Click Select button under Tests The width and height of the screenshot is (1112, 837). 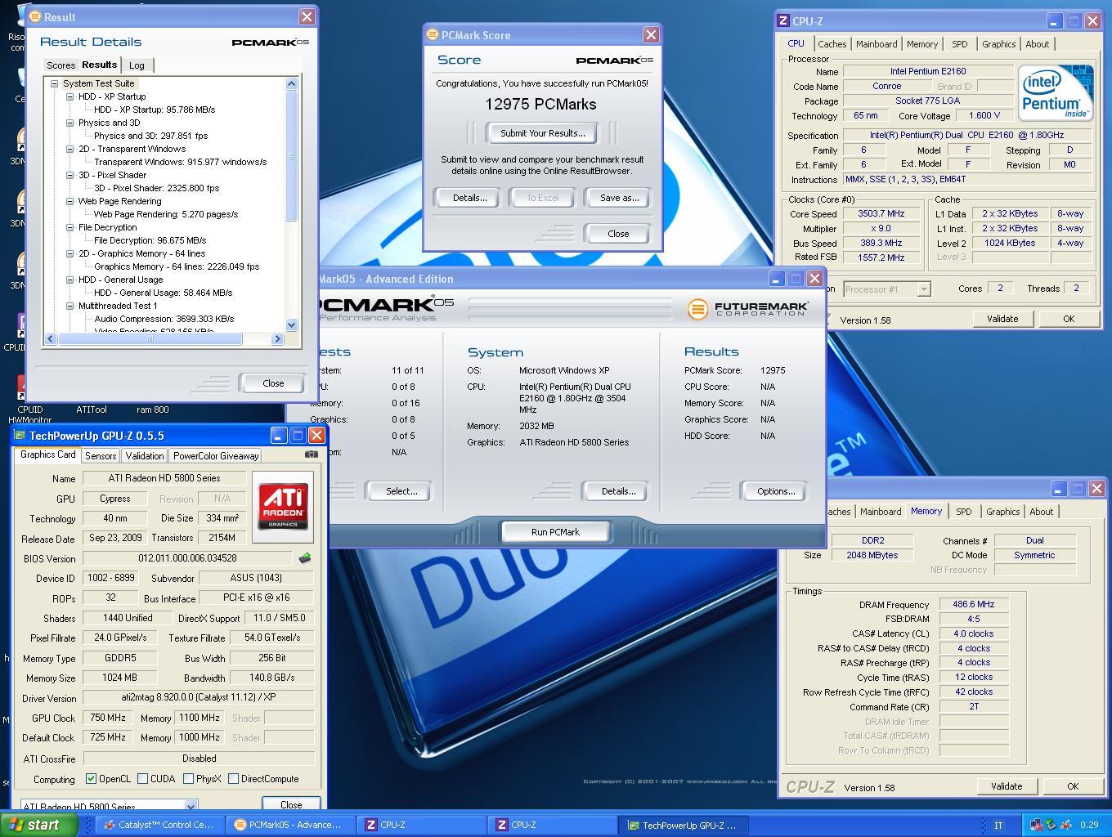401,491
